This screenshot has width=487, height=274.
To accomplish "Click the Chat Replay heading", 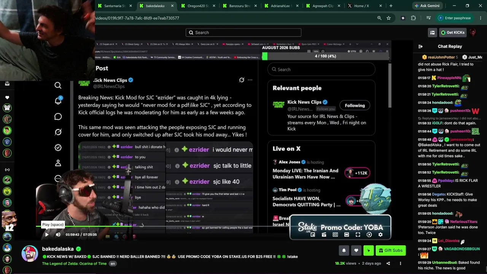I will [x=450, y=46].
